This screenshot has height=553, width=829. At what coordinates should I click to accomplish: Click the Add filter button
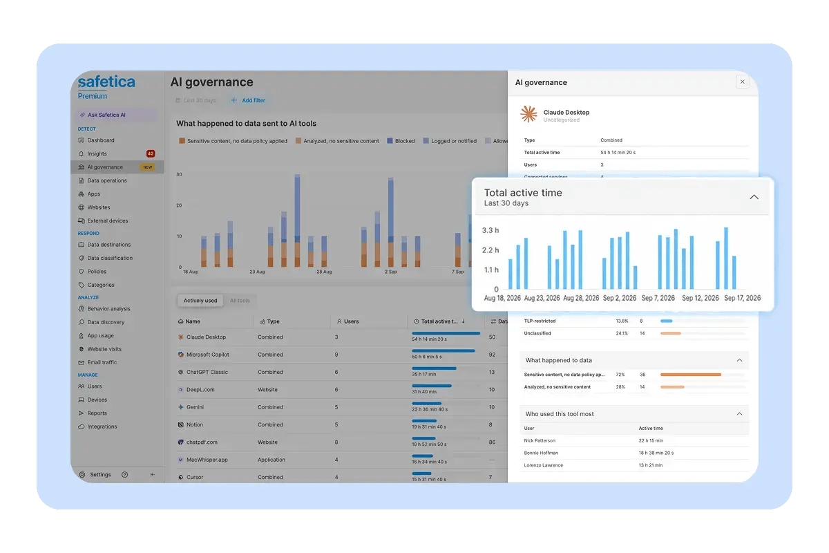point(247,100)
